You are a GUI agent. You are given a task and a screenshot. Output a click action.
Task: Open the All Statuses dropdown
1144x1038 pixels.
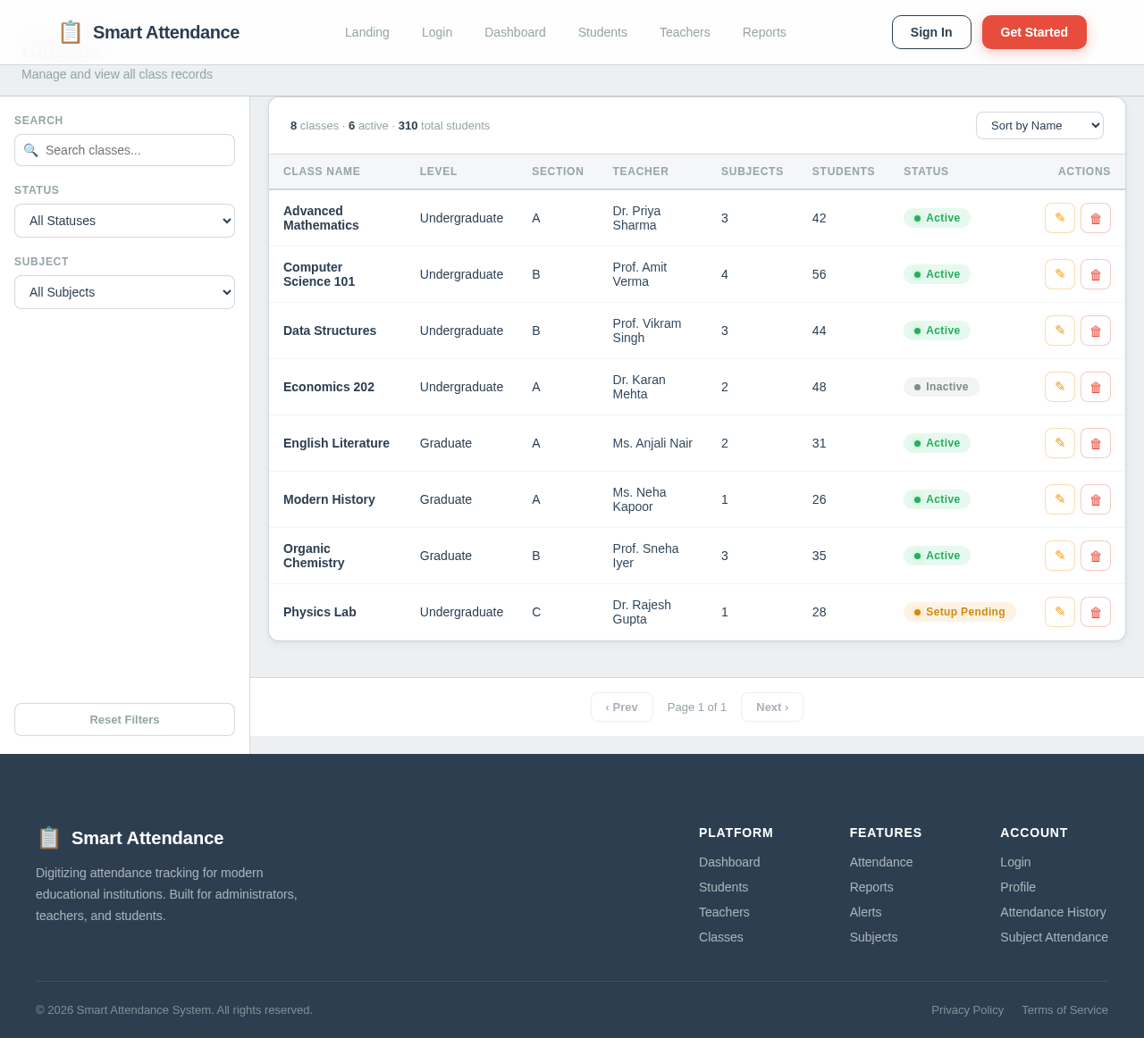(124, 221)
